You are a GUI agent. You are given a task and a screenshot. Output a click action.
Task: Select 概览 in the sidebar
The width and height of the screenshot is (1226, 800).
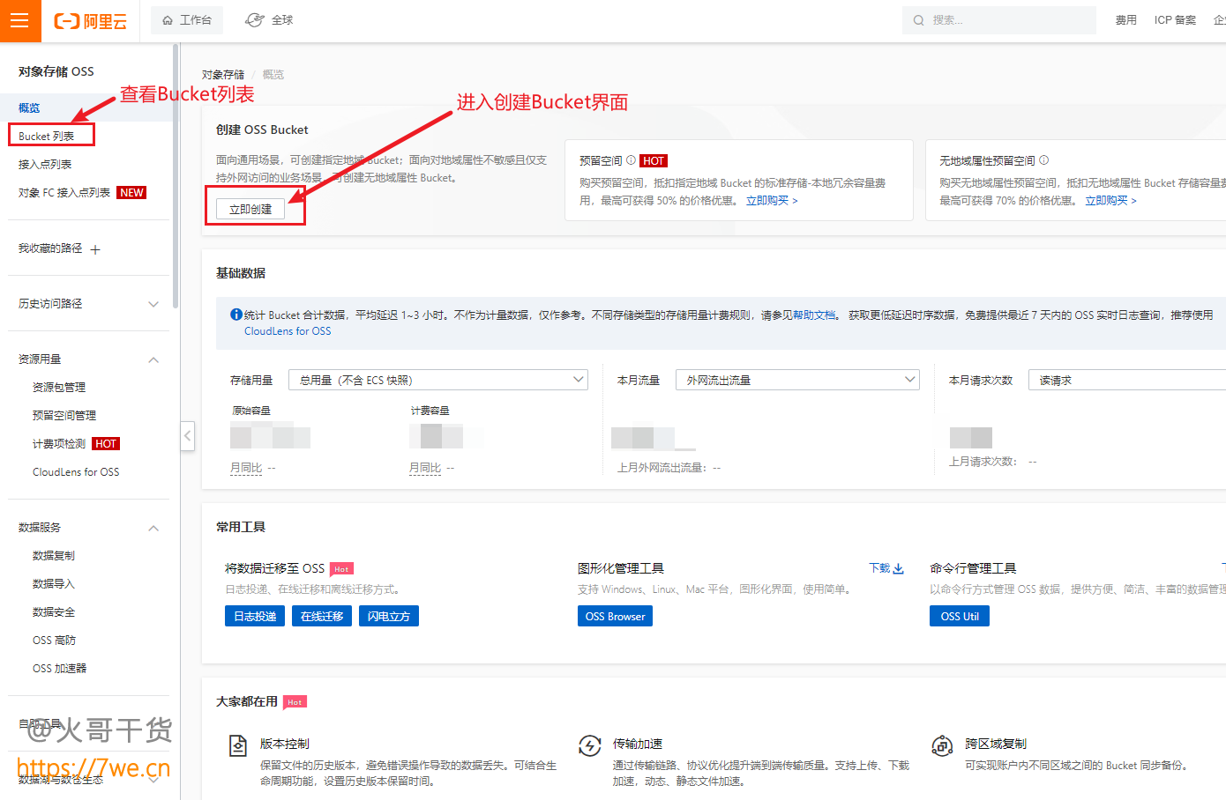(x=29, y=107)
